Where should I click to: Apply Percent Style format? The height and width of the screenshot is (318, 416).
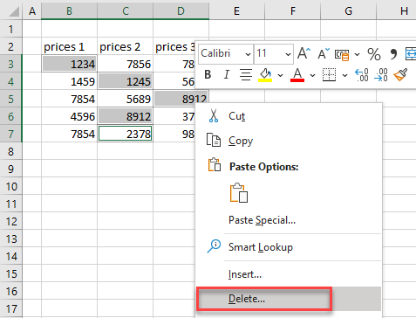(374, 54)
